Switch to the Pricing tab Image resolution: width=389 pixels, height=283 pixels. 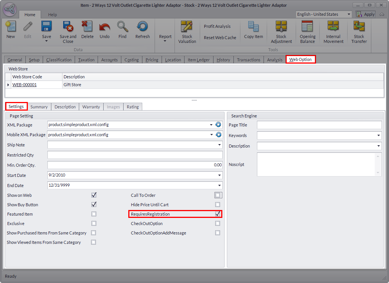152,60
